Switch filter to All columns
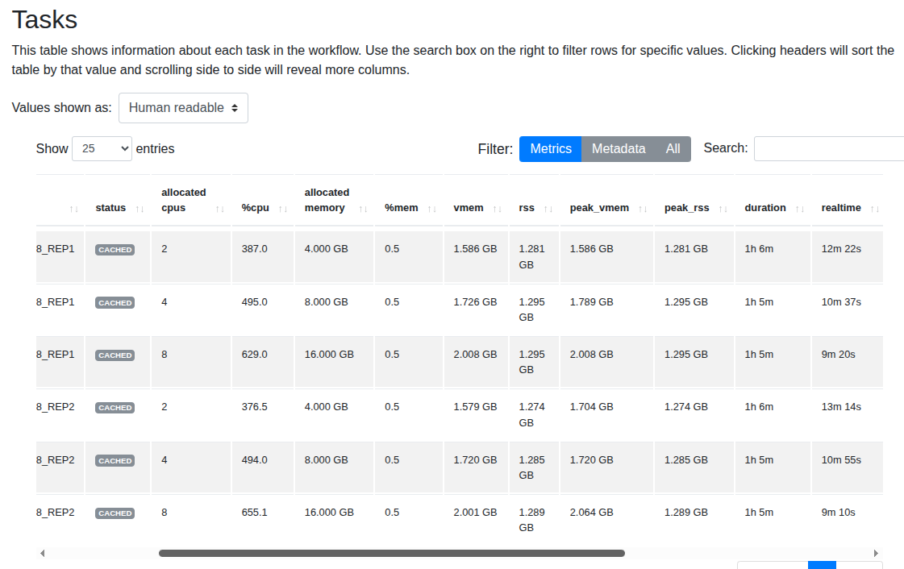904x569 pixels. pos(673,149)
